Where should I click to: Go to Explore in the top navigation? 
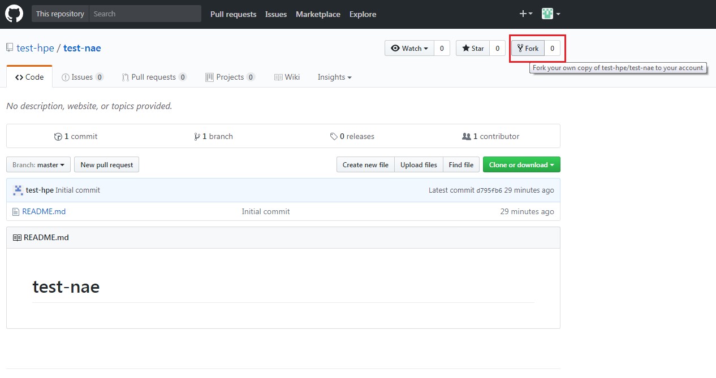363,14
